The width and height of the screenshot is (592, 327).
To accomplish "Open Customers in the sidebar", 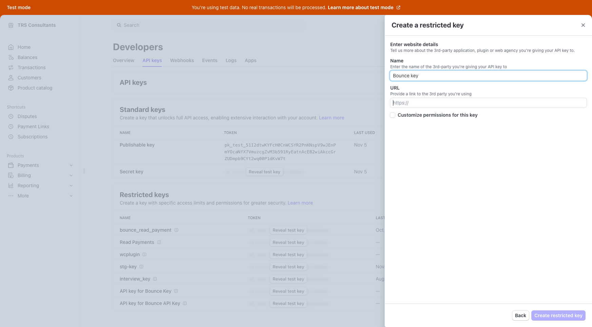I will click(x=29, y=78).
